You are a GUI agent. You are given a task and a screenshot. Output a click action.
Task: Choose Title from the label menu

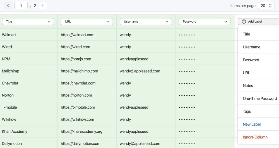246,34
